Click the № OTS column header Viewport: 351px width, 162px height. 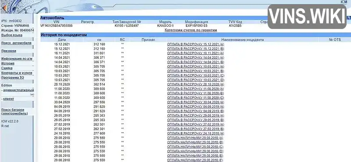coord(335,40)
